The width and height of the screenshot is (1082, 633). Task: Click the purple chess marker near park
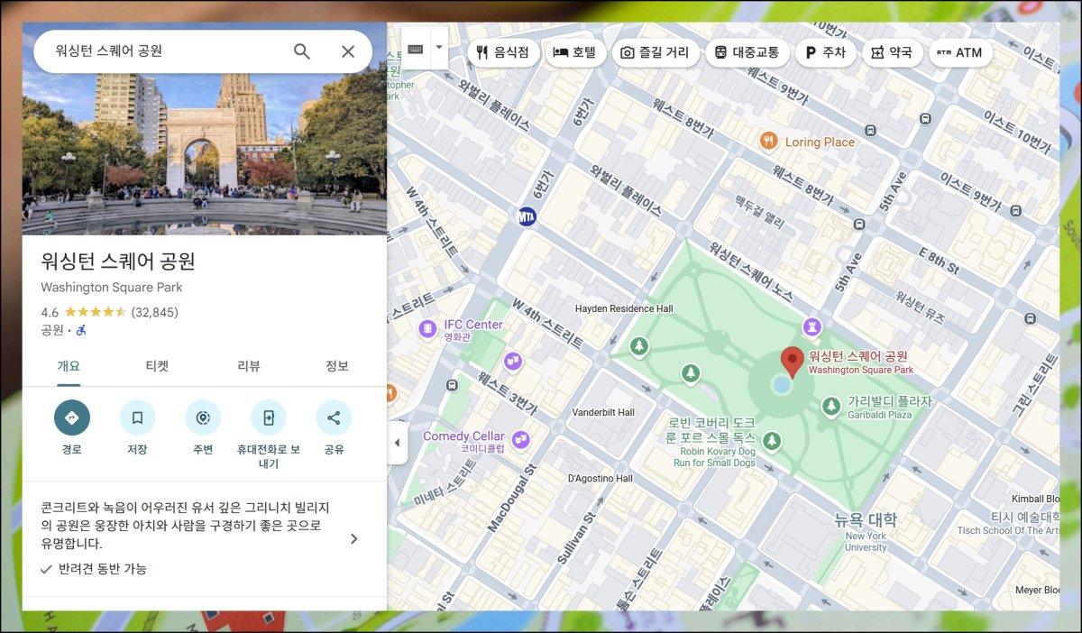[812, 326]
